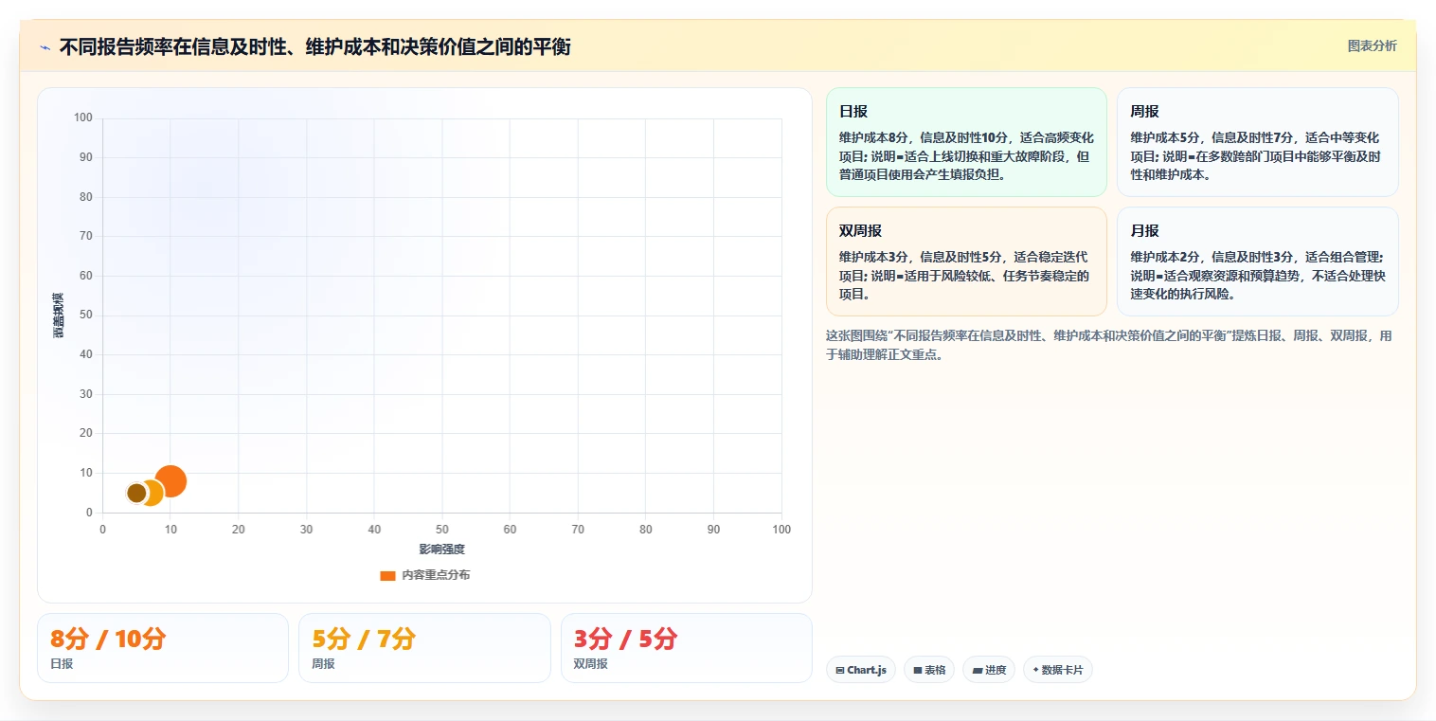Viewport: 1436px width, 721px height.
Task: Click 周报 label under 5分 / 7分
Action: (323, 664)
